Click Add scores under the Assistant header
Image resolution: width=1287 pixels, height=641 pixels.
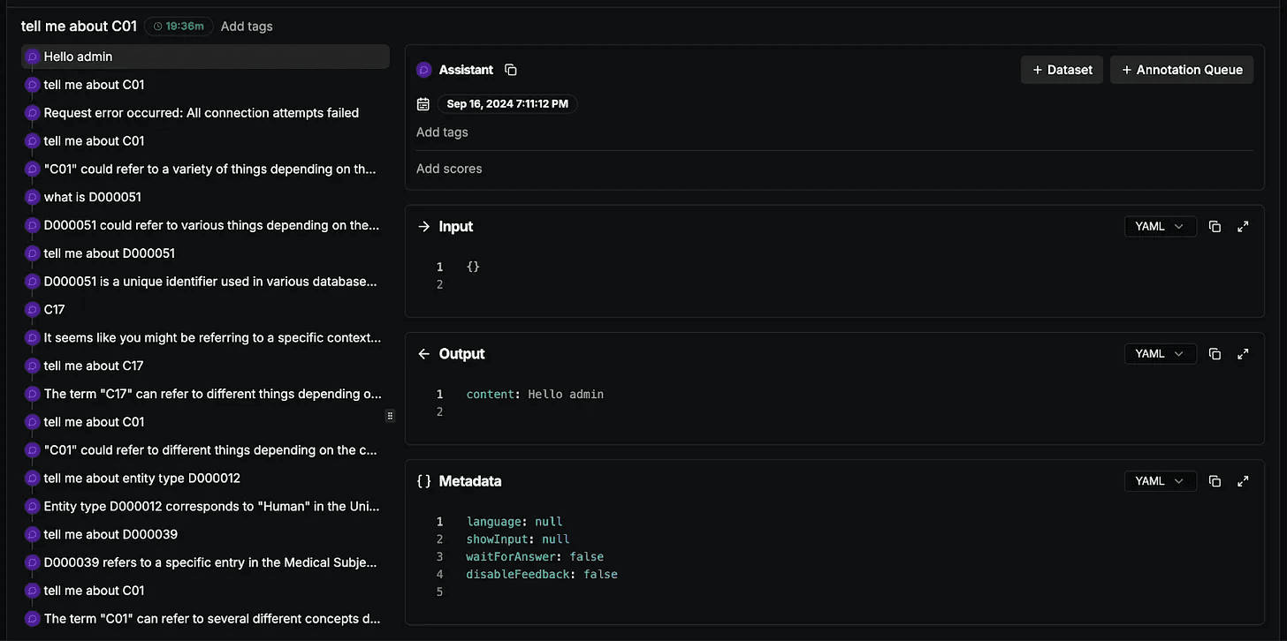point(449,169)
